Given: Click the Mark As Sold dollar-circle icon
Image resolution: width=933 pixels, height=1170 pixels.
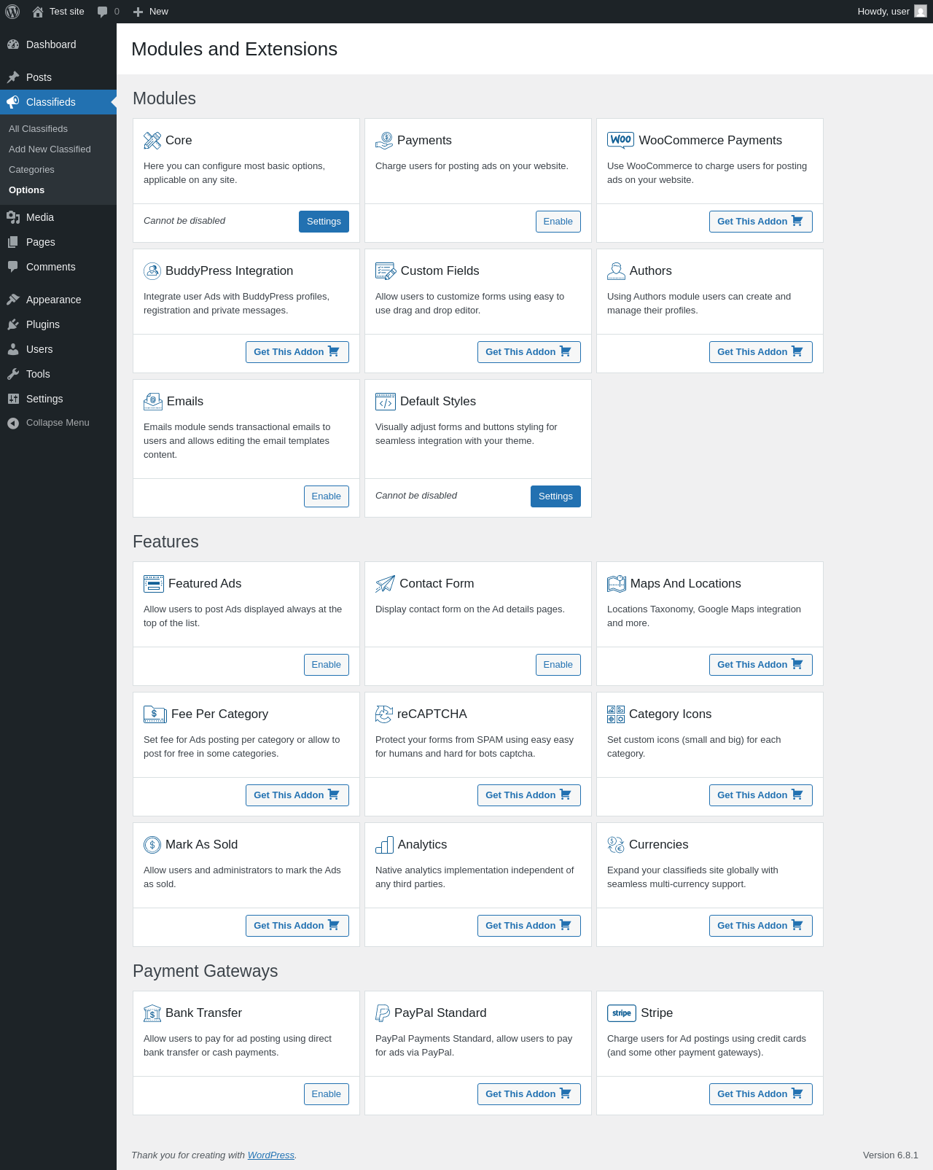Looking at the screenshot, I should pyautogui.click(x=152, y=844).
